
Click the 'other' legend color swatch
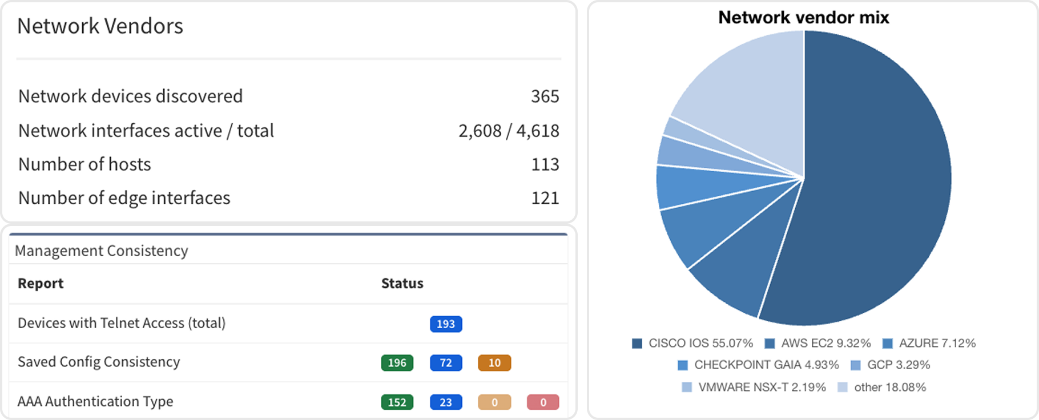842,387
